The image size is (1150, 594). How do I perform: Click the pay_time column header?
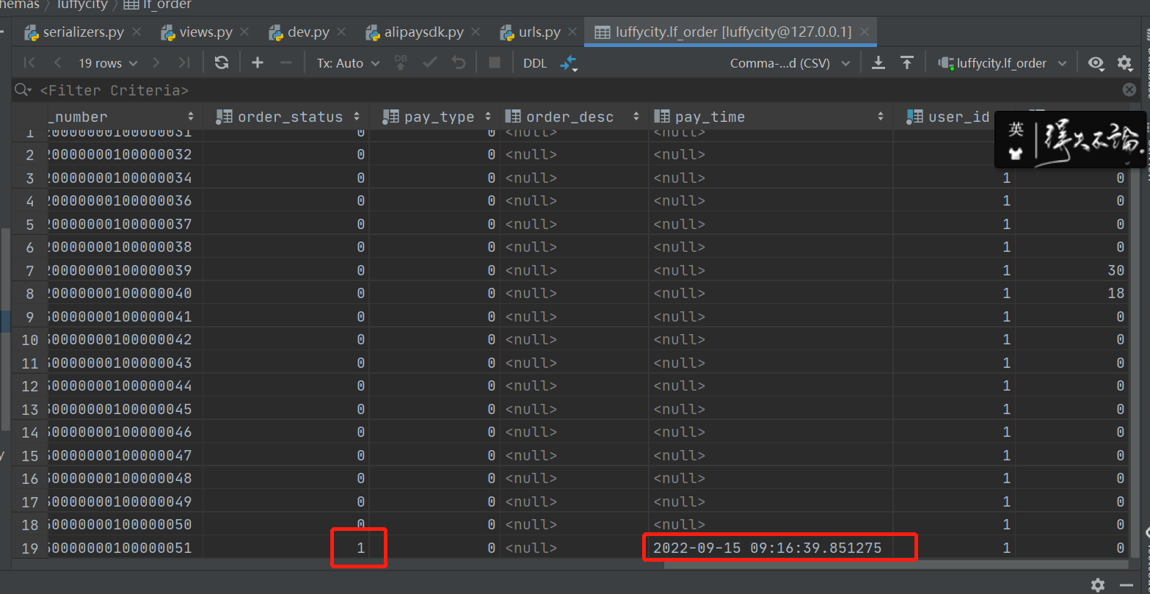(771, 117)
